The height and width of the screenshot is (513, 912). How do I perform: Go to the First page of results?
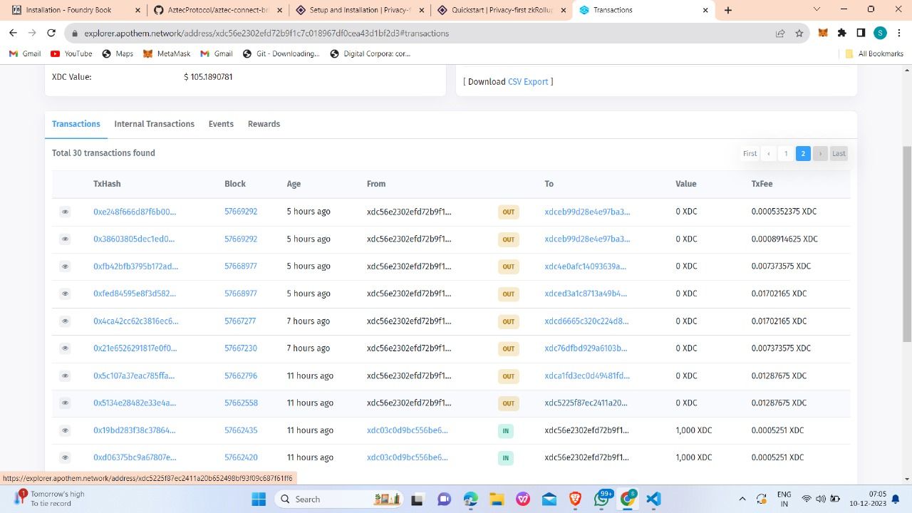coord(750,153)
